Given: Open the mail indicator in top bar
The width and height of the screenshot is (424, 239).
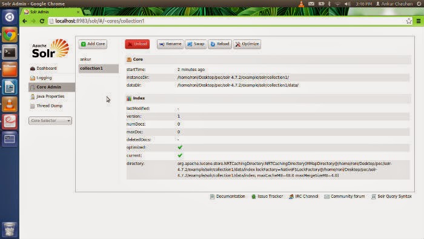Looking at the screenshot, I should click(x=311, y=4).
